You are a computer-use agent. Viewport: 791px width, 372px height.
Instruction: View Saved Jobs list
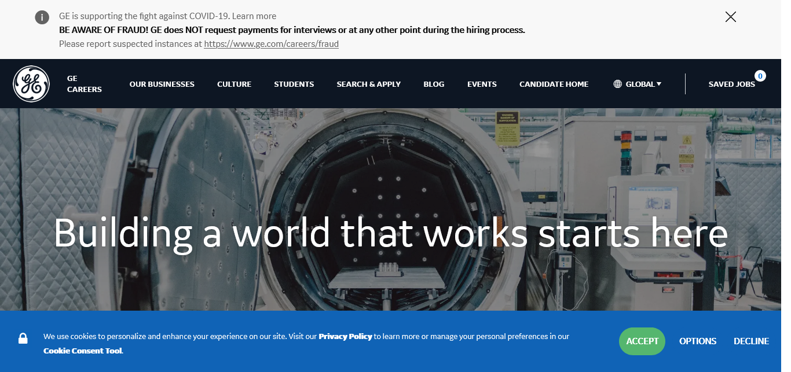pyautogui.click(x=731, y=84)
